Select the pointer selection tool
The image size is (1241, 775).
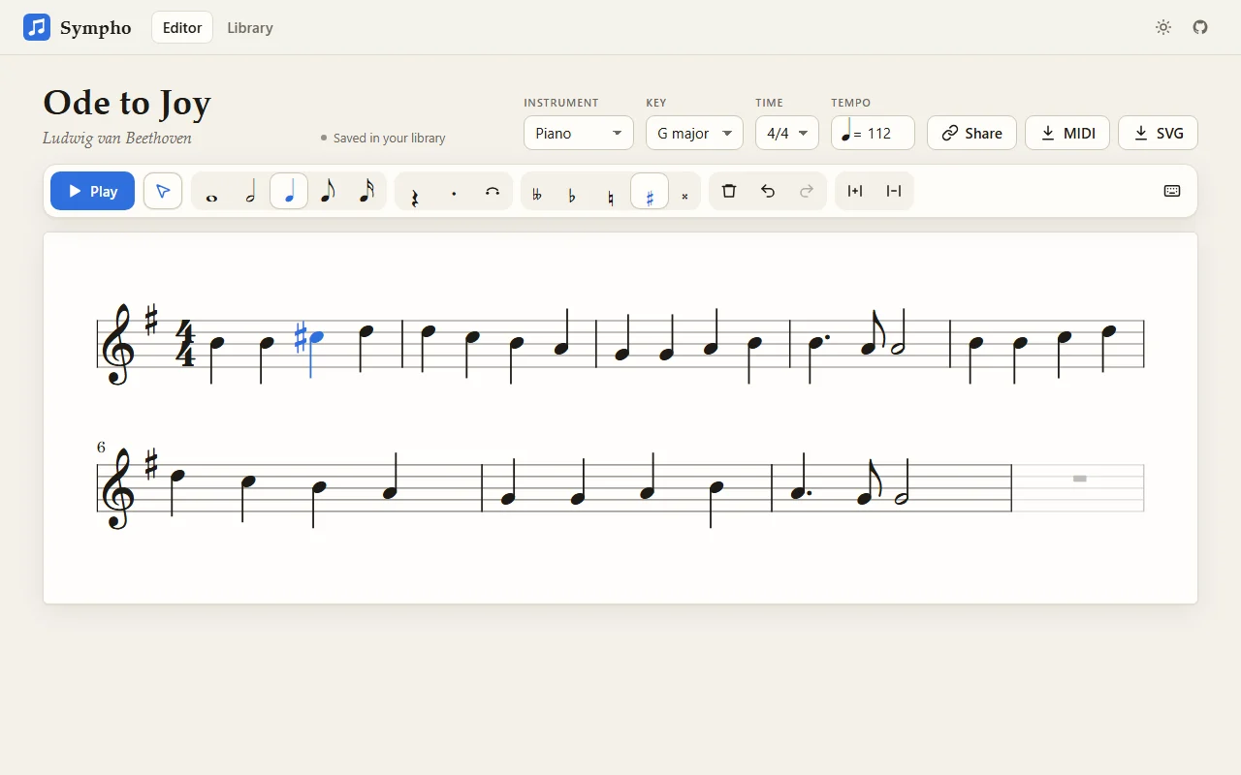(163, 191)
